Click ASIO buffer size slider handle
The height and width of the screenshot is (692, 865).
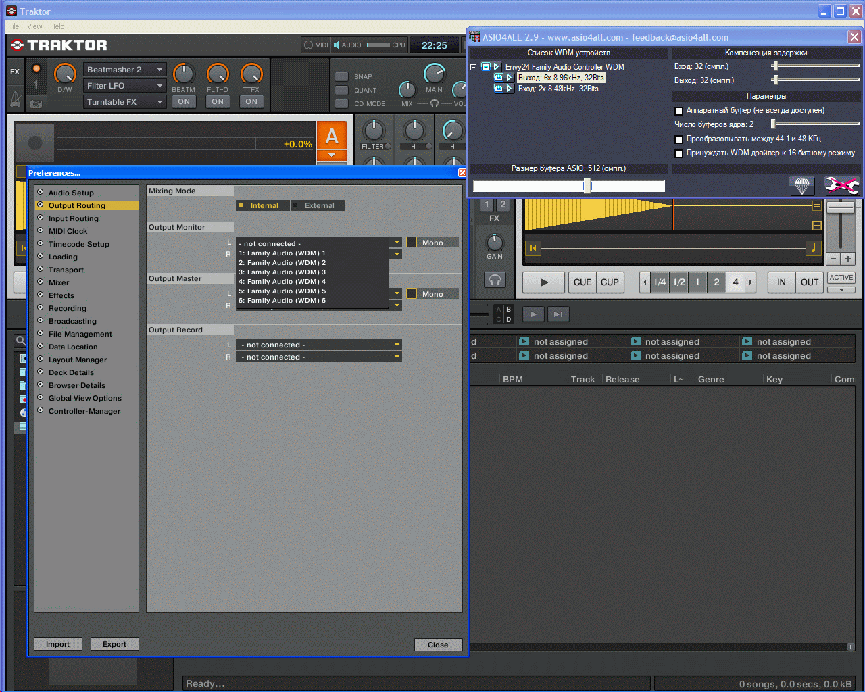point(587,185)
